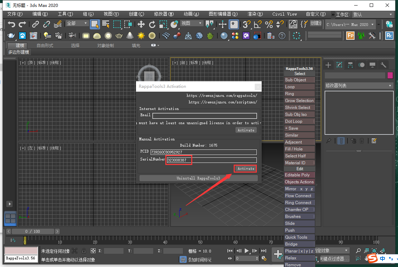Toggle pin stack icon in modifier panel
398x267 pixels.
tap(329, 141)
